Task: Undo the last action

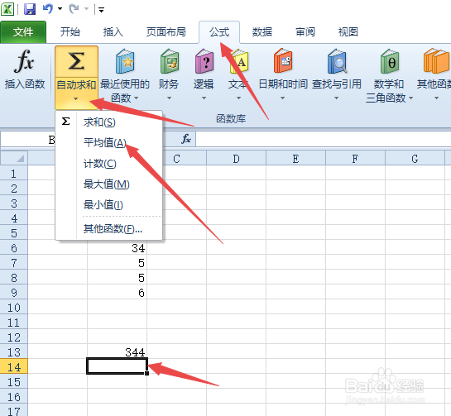Action: coord(48,9)
